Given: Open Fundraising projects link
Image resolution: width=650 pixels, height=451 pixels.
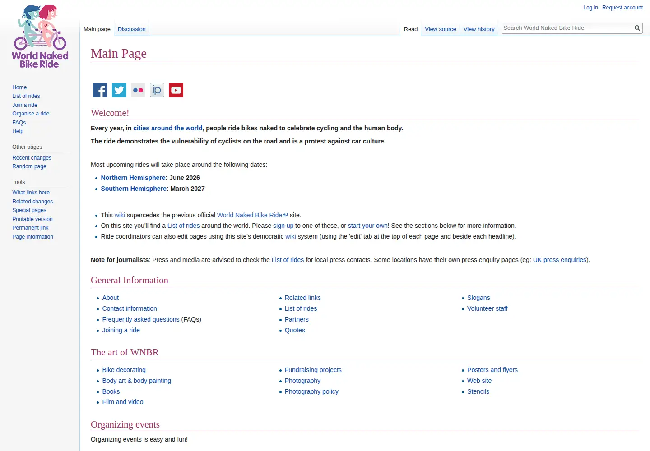Looking at the screenshot, I should 313,370.
